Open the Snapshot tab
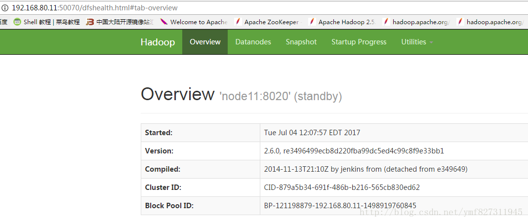Viewport: 528px width, 222px height. (301, 42)
